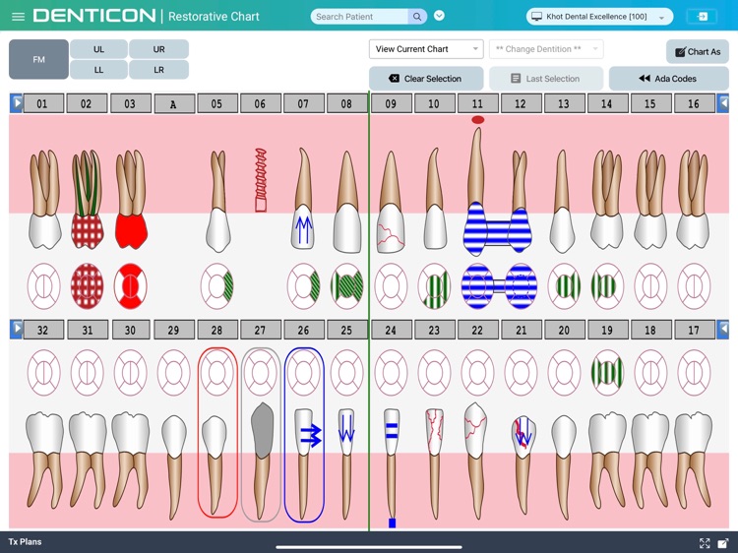The image size is (738, 553).
Task: Click the occlusal diagram of tooth 13
Action: (564, 286)
